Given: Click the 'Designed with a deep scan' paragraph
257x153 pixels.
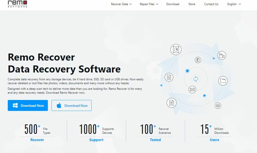Looking at the screenshot, I should click(75, 91).
